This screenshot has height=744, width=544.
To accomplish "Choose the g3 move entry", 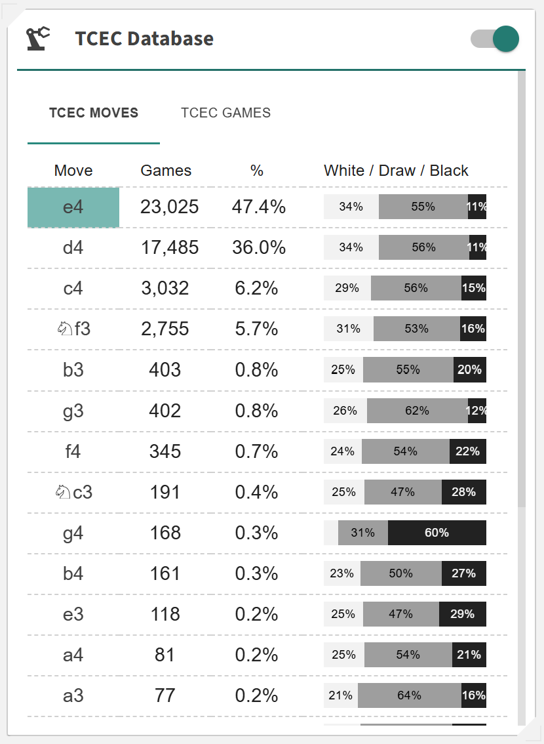I will click(73, 411).
